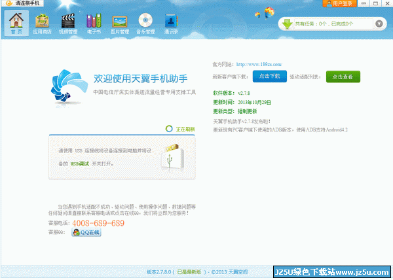Viewport: 393px width, 280px height.
Task: Open 图片管理 picture manager
Action: [x=120, y=24]
